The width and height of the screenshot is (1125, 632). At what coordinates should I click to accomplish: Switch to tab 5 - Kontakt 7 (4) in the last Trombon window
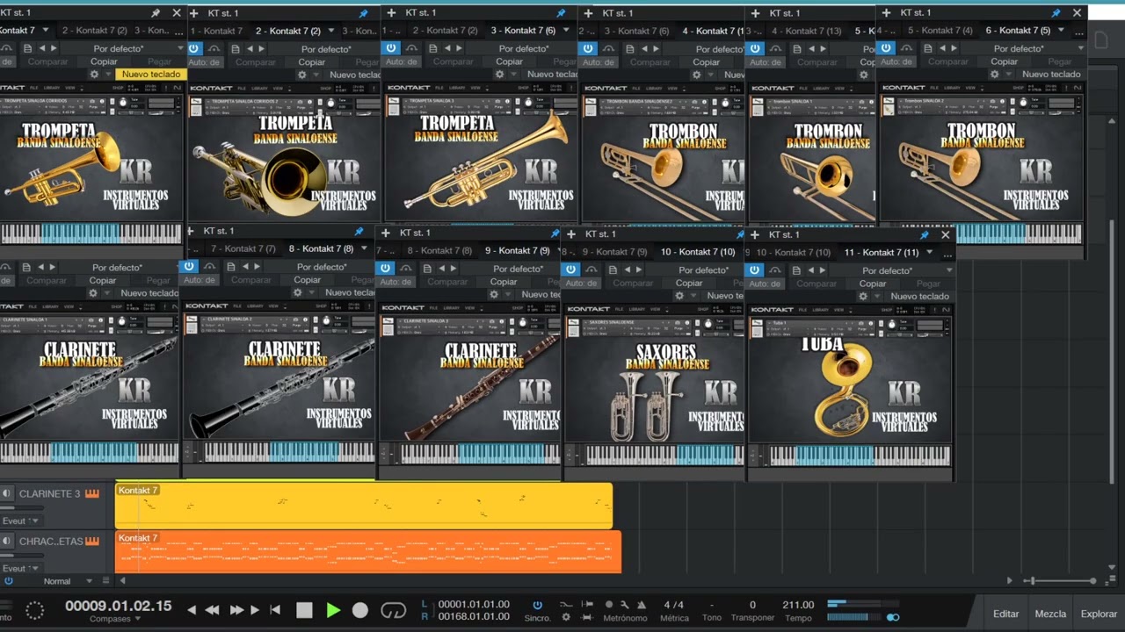click(940, 31)
